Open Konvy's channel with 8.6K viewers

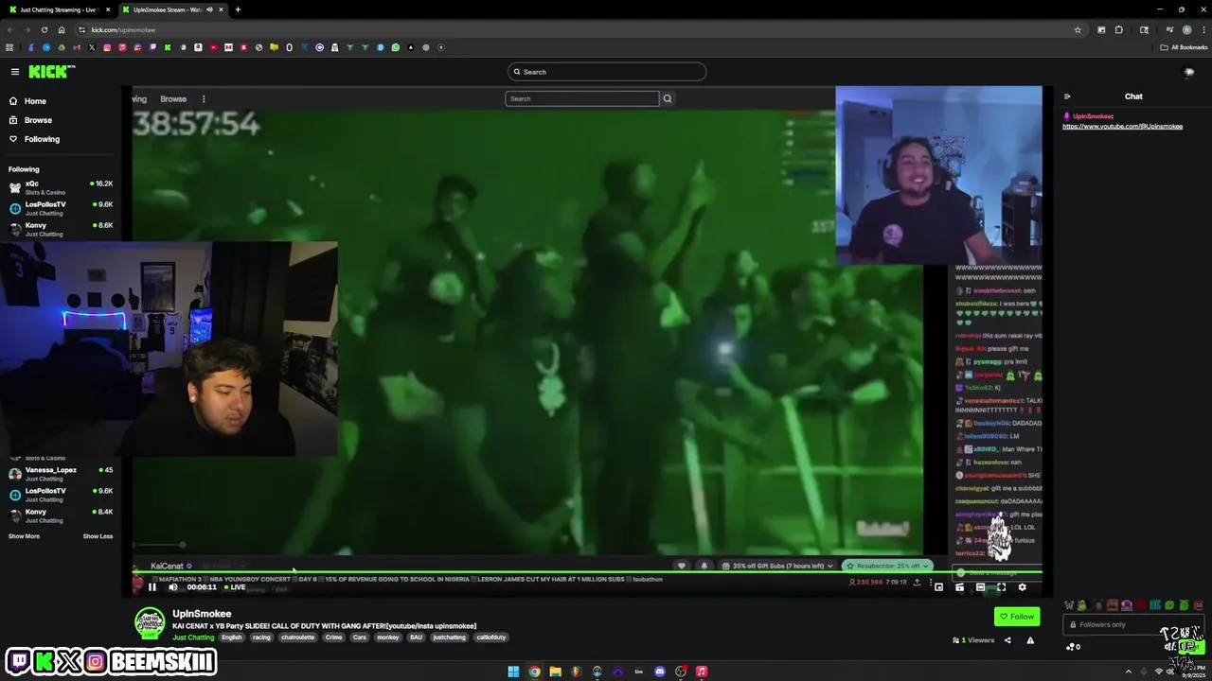point(61,229)
